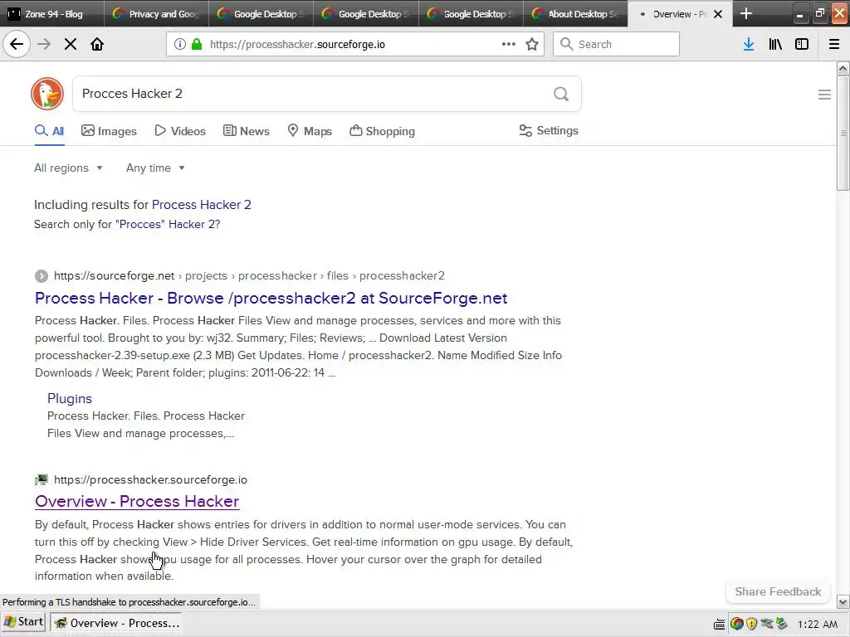850x637 pixels.
Task: Close the Overview tab
Action: pos(718,14)
